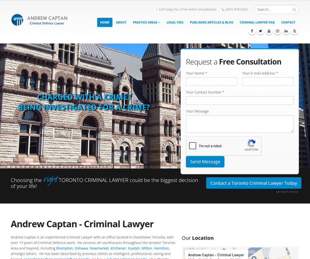
Task: Focus the Your E-mail Address field
Action: 268,82
